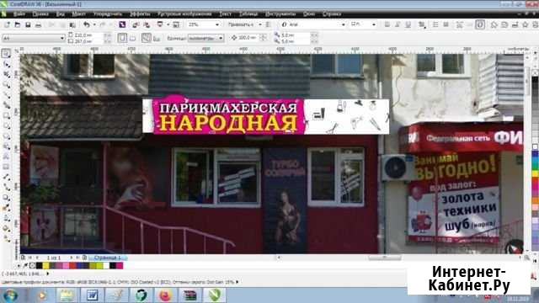Click the Print icon in toolbar

click(38, 24)
